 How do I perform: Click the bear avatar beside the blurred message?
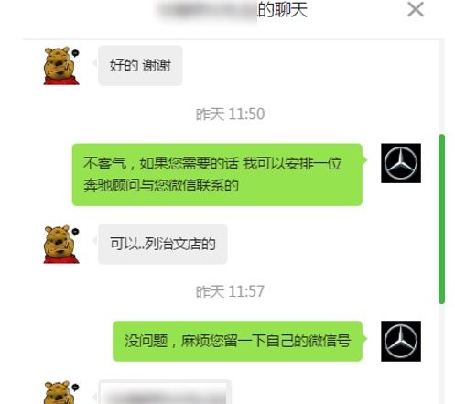tap(61, 392)
